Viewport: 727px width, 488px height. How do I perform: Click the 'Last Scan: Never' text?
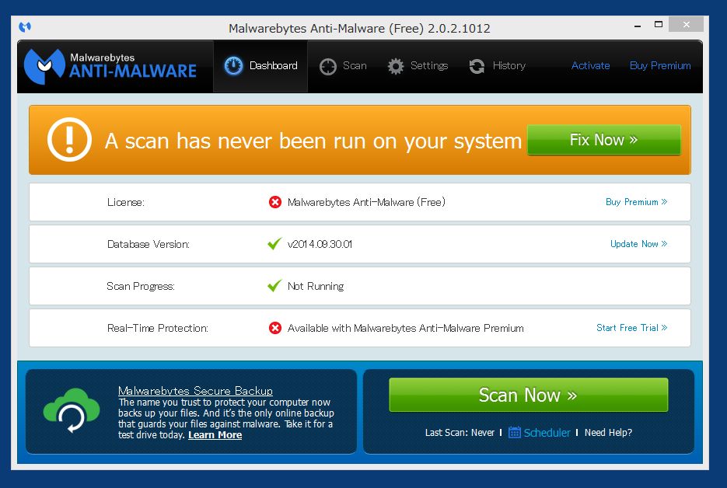460,432
